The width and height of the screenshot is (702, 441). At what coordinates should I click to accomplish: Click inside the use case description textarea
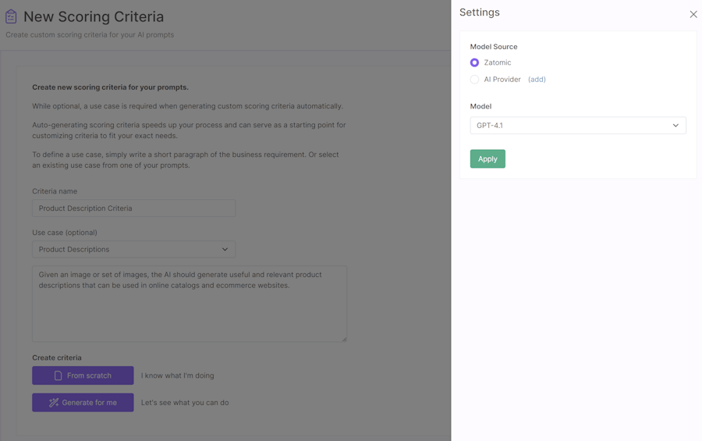click(190, 304)
